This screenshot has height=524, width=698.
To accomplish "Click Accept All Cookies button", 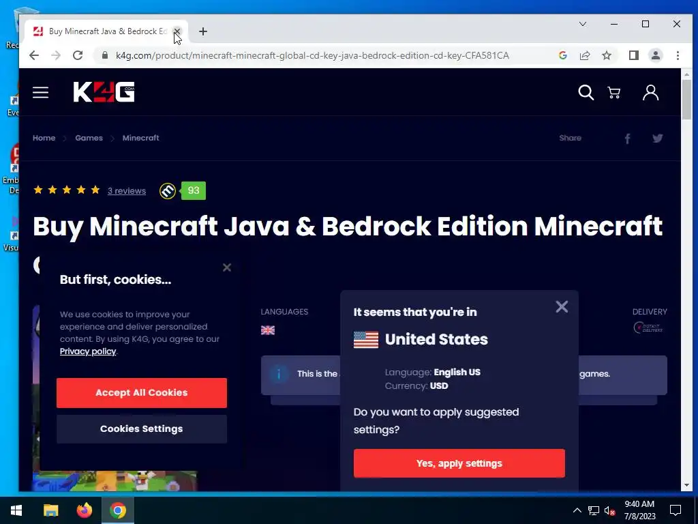I will click(x=142, y=392).
